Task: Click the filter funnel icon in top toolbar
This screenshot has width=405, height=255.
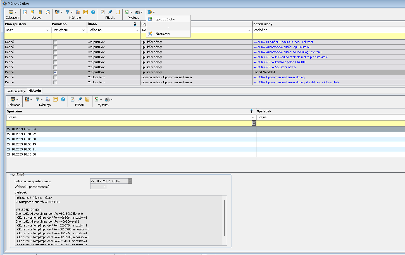Action: pyautogui.click(x=68, y=12)
